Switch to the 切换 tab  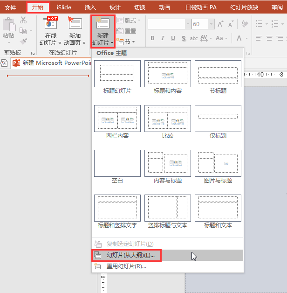pos(140,7)
